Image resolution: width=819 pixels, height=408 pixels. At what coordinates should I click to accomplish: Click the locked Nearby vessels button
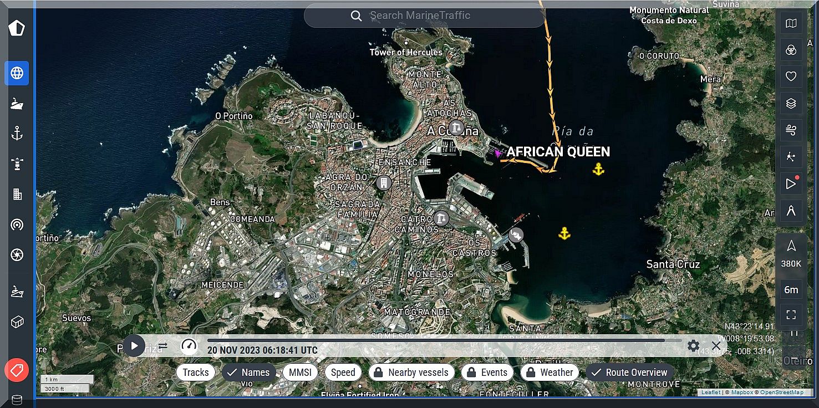pyautogui.click(x=411, y=373)
